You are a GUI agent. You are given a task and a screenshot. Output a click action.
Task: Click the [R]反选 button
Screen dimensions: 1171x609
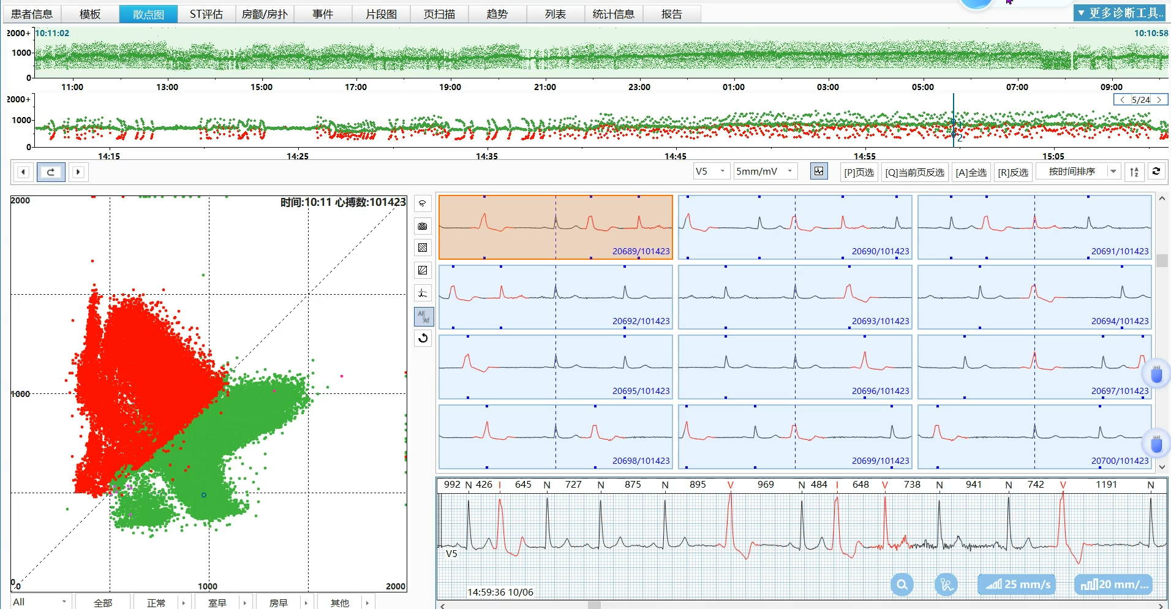tap(1013, 172)
